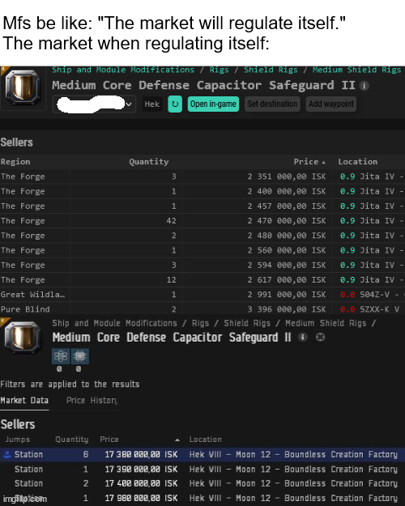The height and width of the screenshot is (506, 405).
Task: Open upper 'Ship and Module Modifications' breadcrumb link
Action: pos(123,70)
